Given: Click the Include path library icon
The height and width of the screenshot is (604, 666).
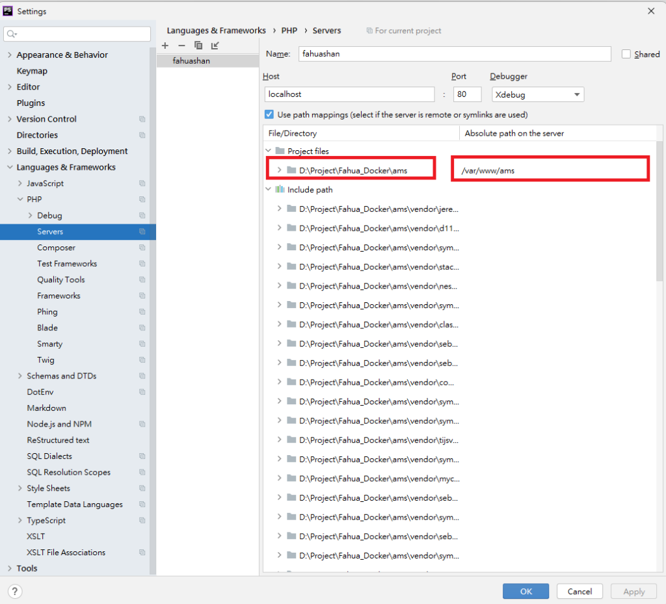Looking at the screenshot, I should coord(280,190).
